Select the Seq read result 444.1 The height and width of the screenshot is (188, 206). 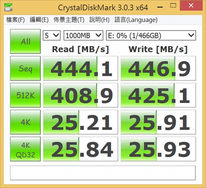(80, 68)
